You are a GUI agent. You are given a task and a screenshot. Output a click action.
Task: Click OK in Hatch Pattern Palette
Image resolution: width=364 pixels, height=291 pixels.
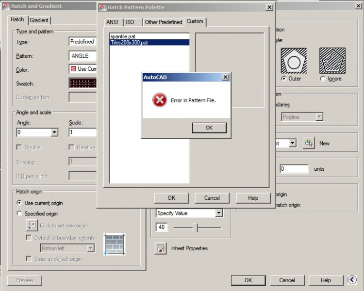coord(171,198)
